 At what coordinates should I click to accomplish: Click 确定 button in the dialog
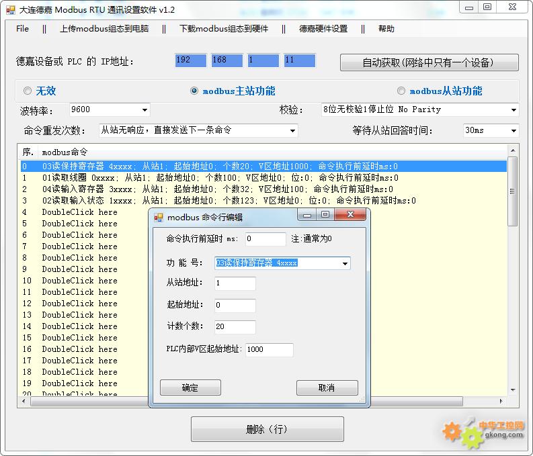pyautogui.click(x=190, y=387)
